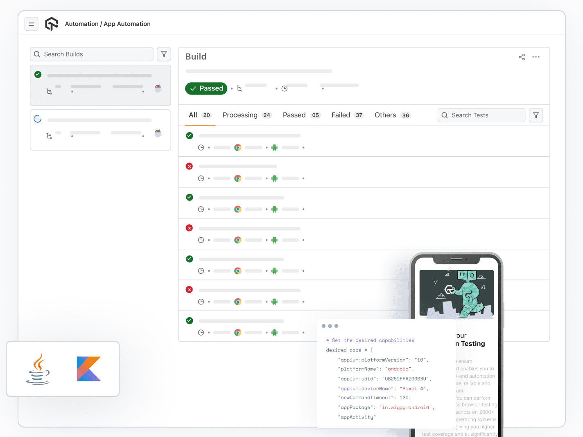Screen dimensions: 583x437
Task: Select the Java logo in the bottom card
Action: pos(39,369)
